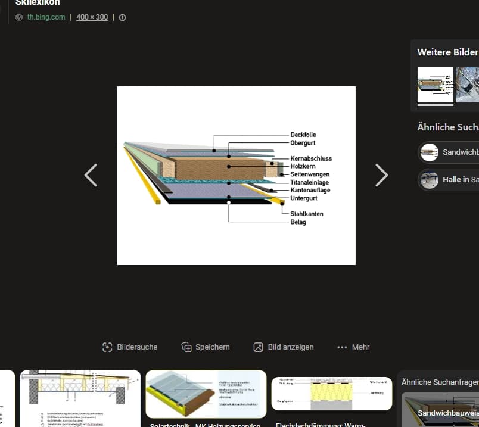The height and width of the screenshot is (427, 479).
Task: Click the Kernabschluss label in the diagram
Action: pos(311,158)
